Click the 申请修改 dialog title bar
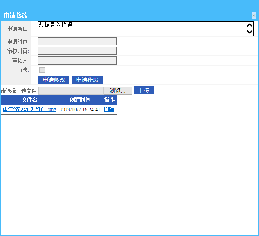This screenshot has height=236, width=259. pyautogui.click(x=129, y=15)
